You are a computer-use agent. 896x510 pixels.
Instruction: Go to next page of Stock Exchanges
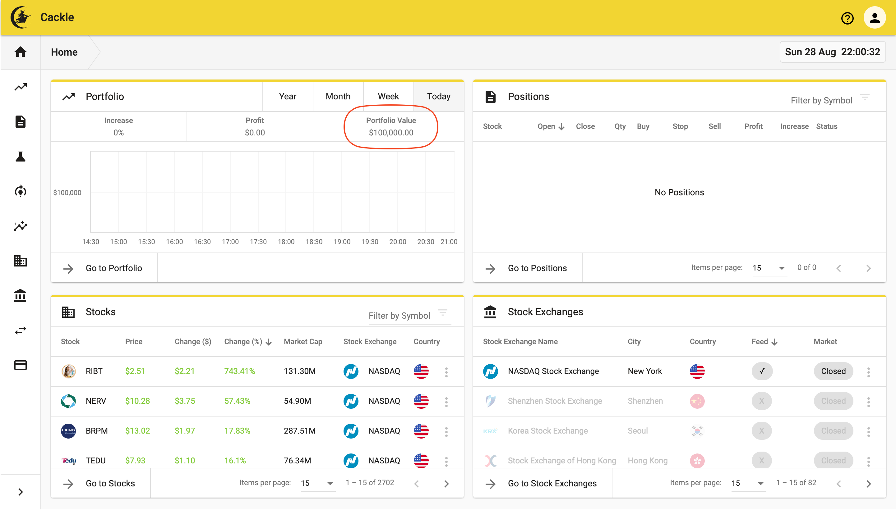[x=868, y=484]
